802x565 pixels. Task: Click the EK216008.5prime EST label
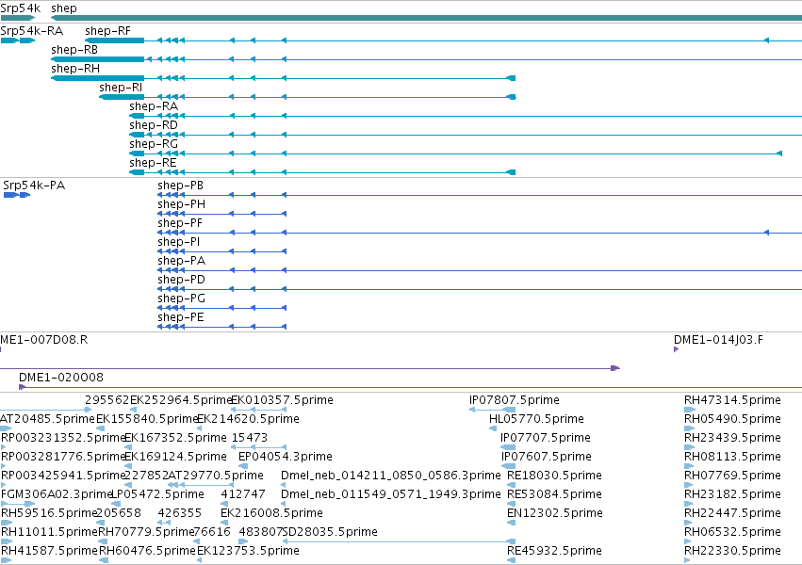(271, 513)
